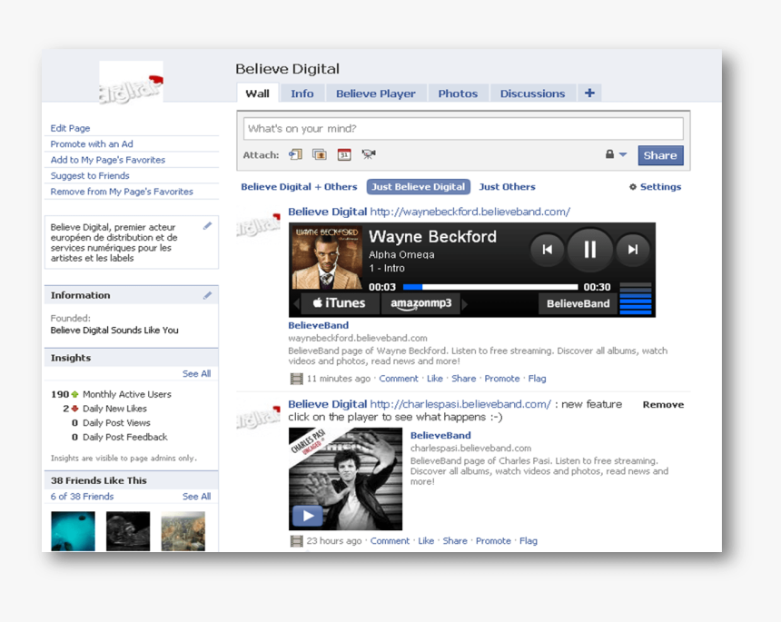Click Remove from My Page's Favorites
781x622 pixels.
coord(122,192)
